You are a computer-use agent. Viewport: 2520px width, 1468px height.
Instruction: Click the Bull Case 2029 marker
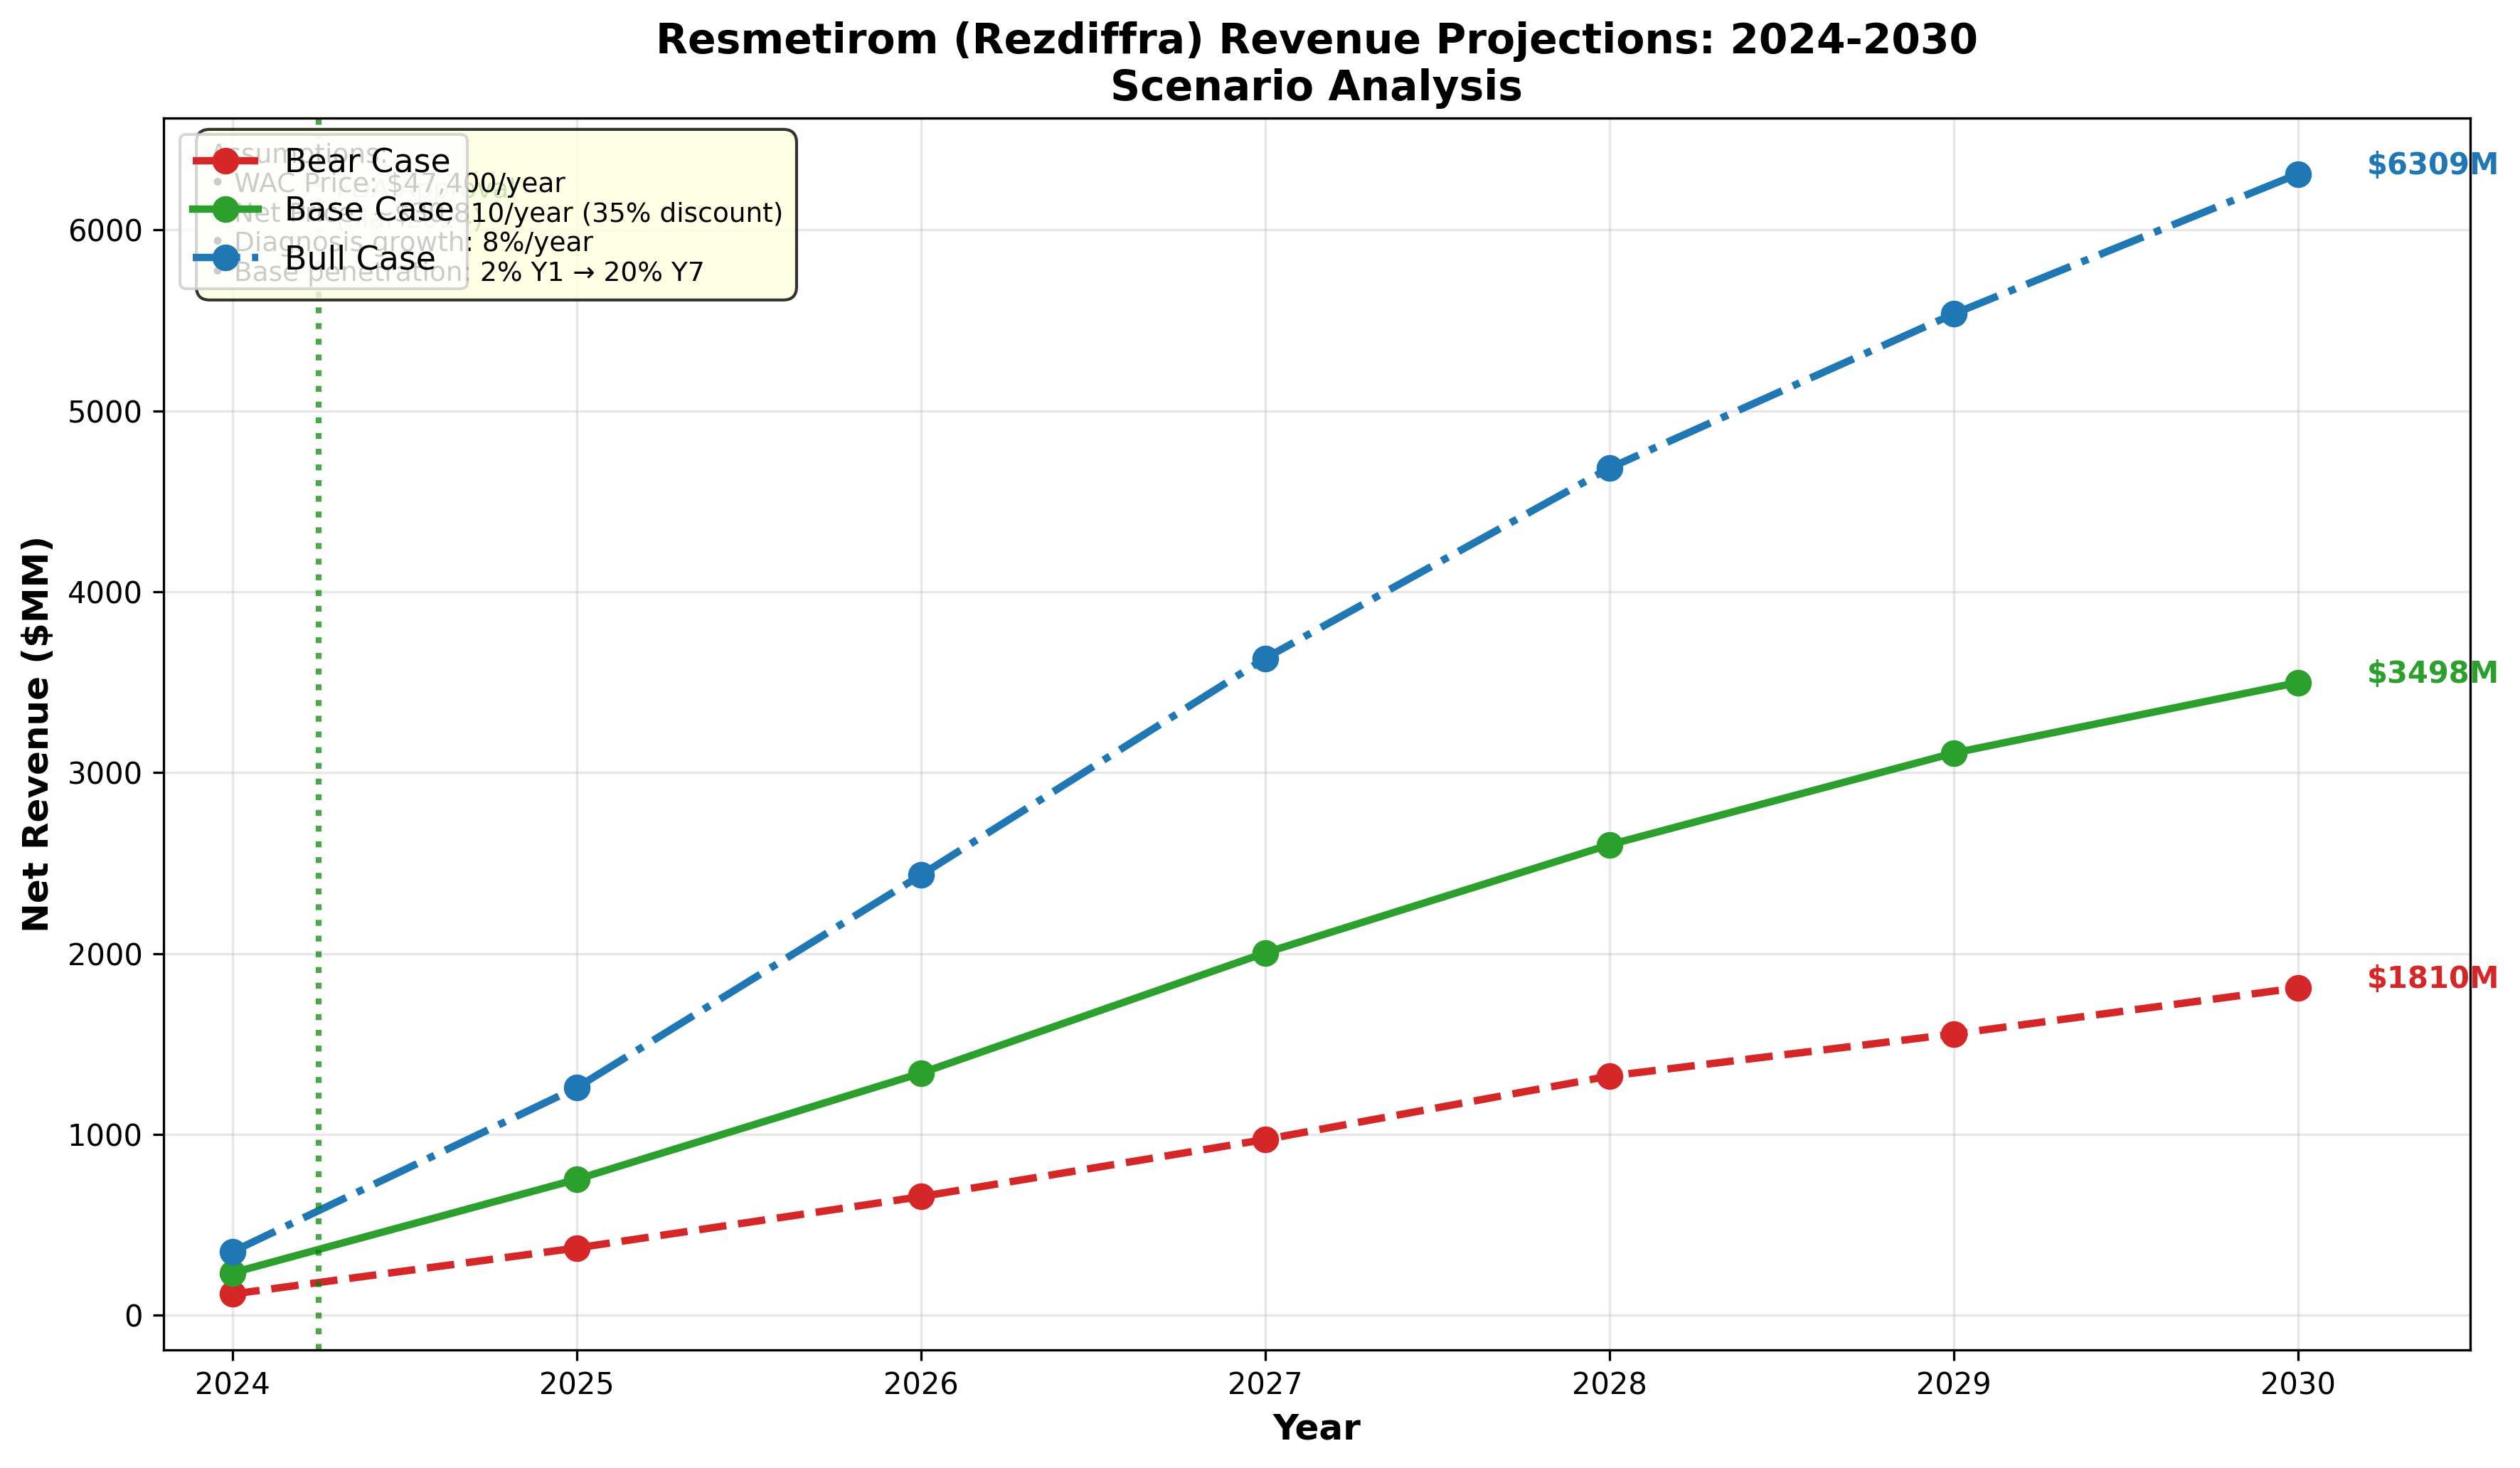point(1954,314)
